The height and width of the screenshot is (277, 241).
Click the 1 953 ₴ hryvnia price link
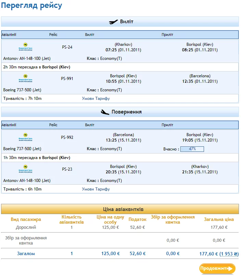point(229,254)
